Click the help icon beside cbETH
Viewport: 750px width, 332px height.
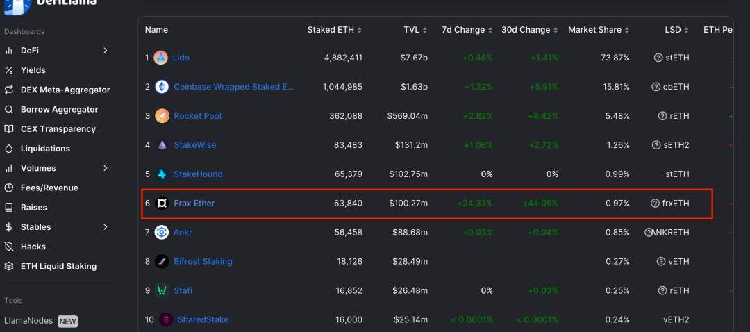click(656, 87)
